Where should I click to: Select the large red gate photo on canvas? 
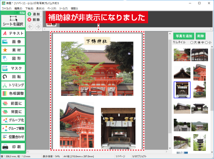pos(97,69)
